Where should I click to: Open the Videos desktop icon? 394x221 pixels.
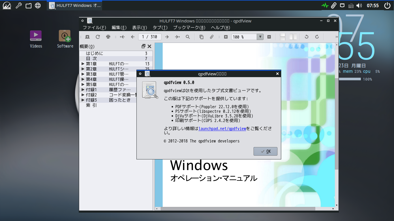click(36, 39)
